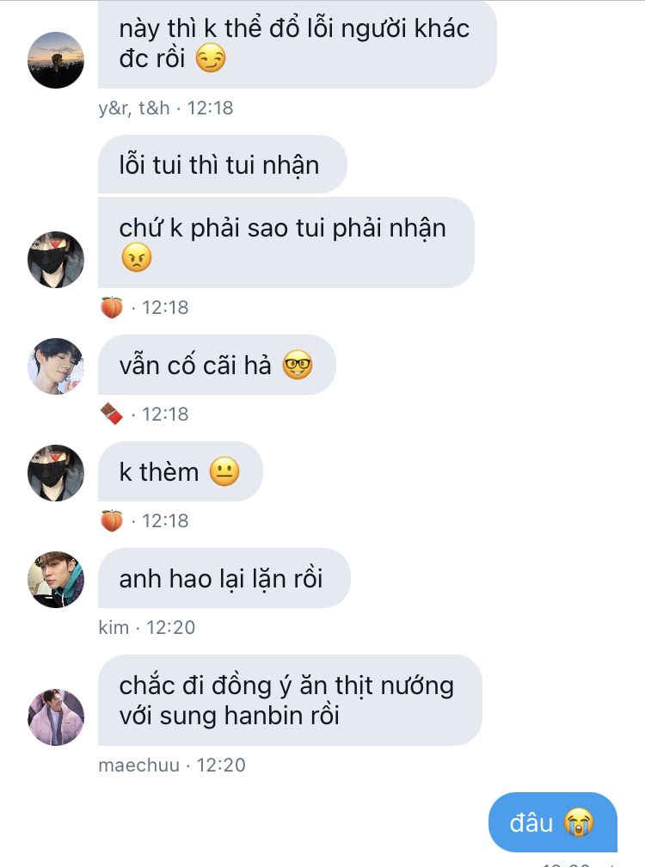Tap the masked avatar beside 'chứ k phải sao'
Image resolution: width=645 pixels, height=867 pixels.
coord(56,260)
